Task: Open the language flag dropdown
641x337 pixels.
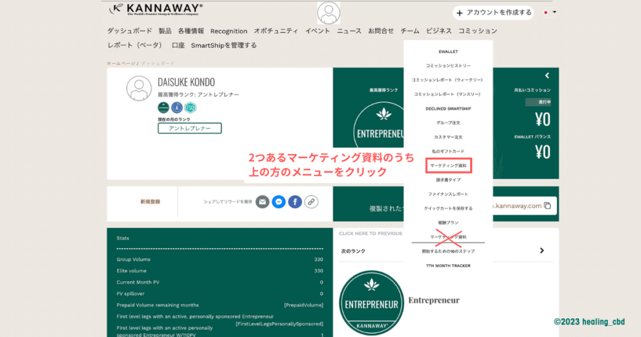Action: [550, 13]
